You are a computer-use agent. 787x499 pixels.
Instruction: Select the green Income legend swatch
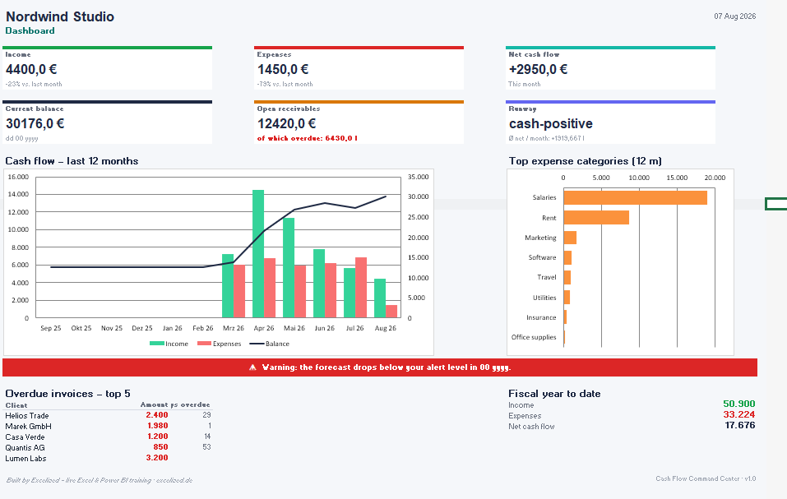(156, 344)
